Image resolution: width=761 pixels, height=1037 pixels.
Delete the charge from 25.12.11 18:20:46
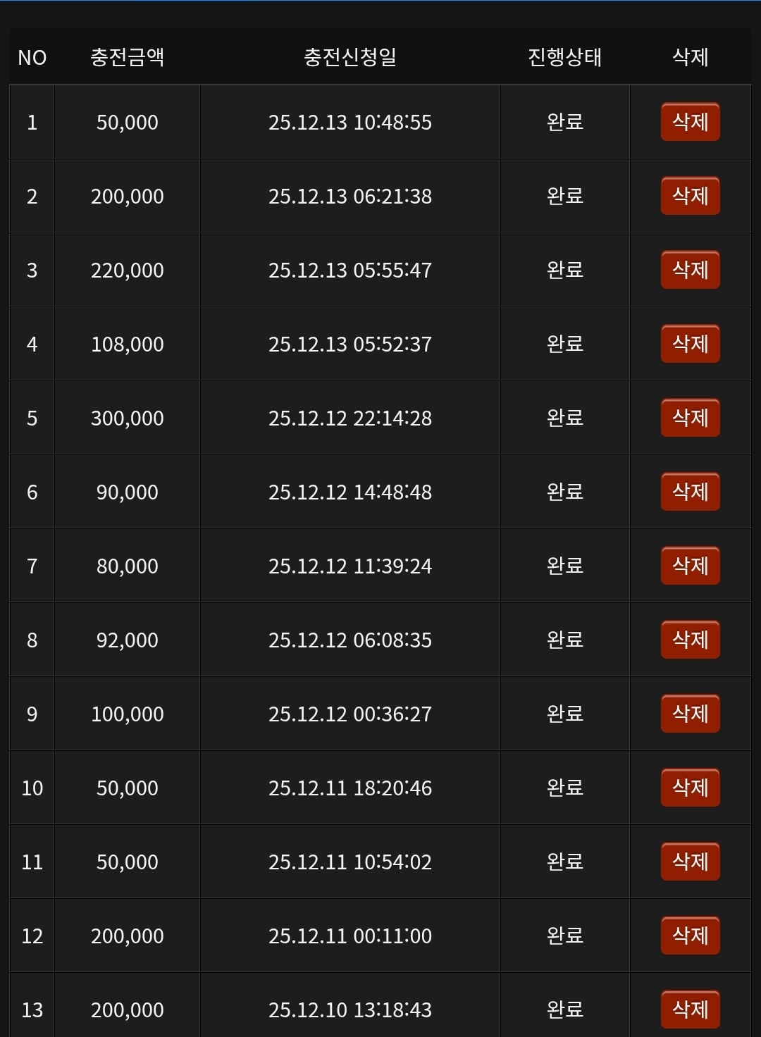tap(690, 788)
